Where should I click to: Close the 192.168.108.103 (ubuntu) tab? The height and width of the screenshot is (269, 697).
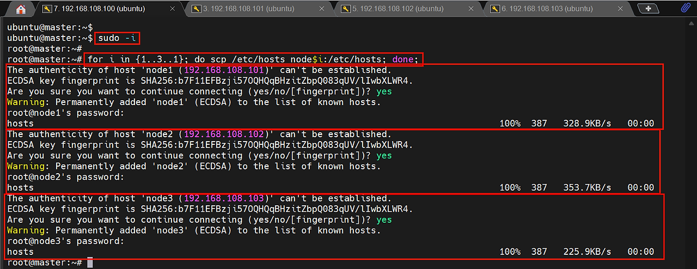pos(619,9)
